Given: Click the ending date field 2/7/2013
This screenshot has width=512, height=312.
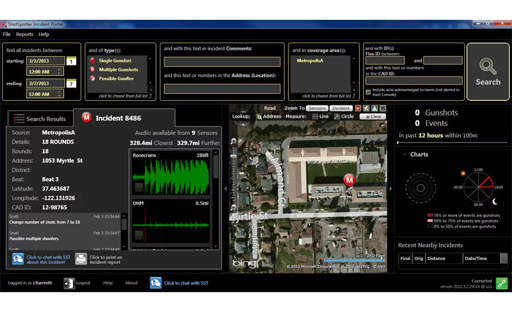Looking at the screenshot, I should (x=45, y=83).
